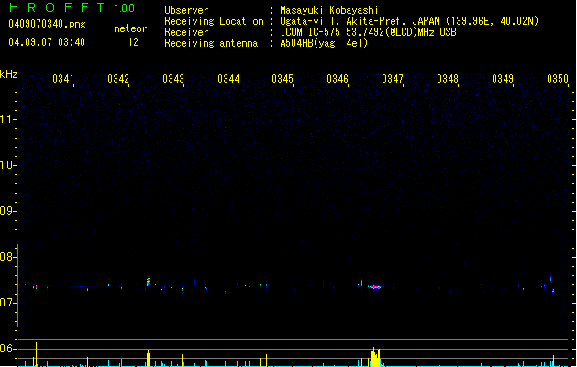Click the meteor label
Viewport: 577px width, 367px height.
click(x=130, y=28)
